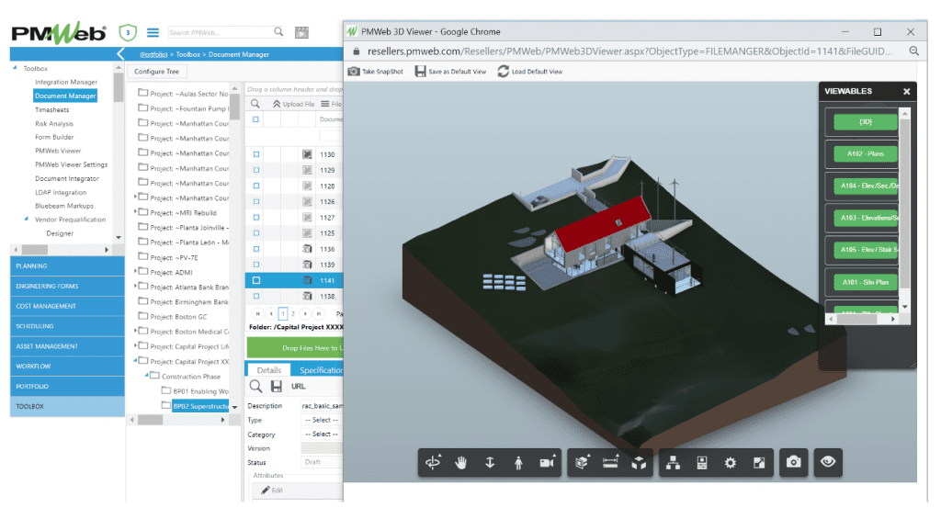
Task: Open the WORKFLOW module menu
Action: 67,366
